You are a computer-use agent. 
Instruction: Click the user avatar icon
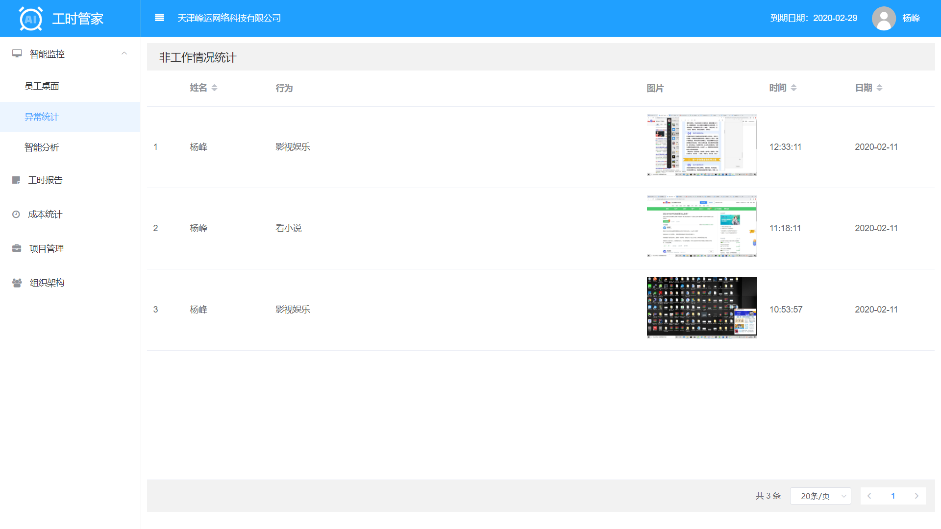pyautogui.click(x=884, y=18)
